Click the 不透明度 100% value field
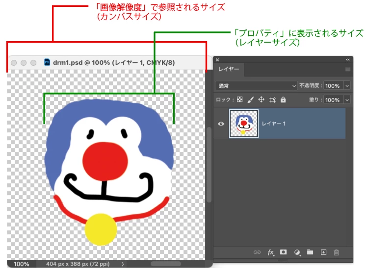This screenshot has height=273, width=367. (334, 86)
